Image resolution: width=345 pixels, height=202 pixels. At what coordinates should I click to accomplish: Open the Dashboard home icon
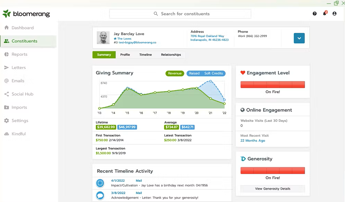click(x=7, y=28)
